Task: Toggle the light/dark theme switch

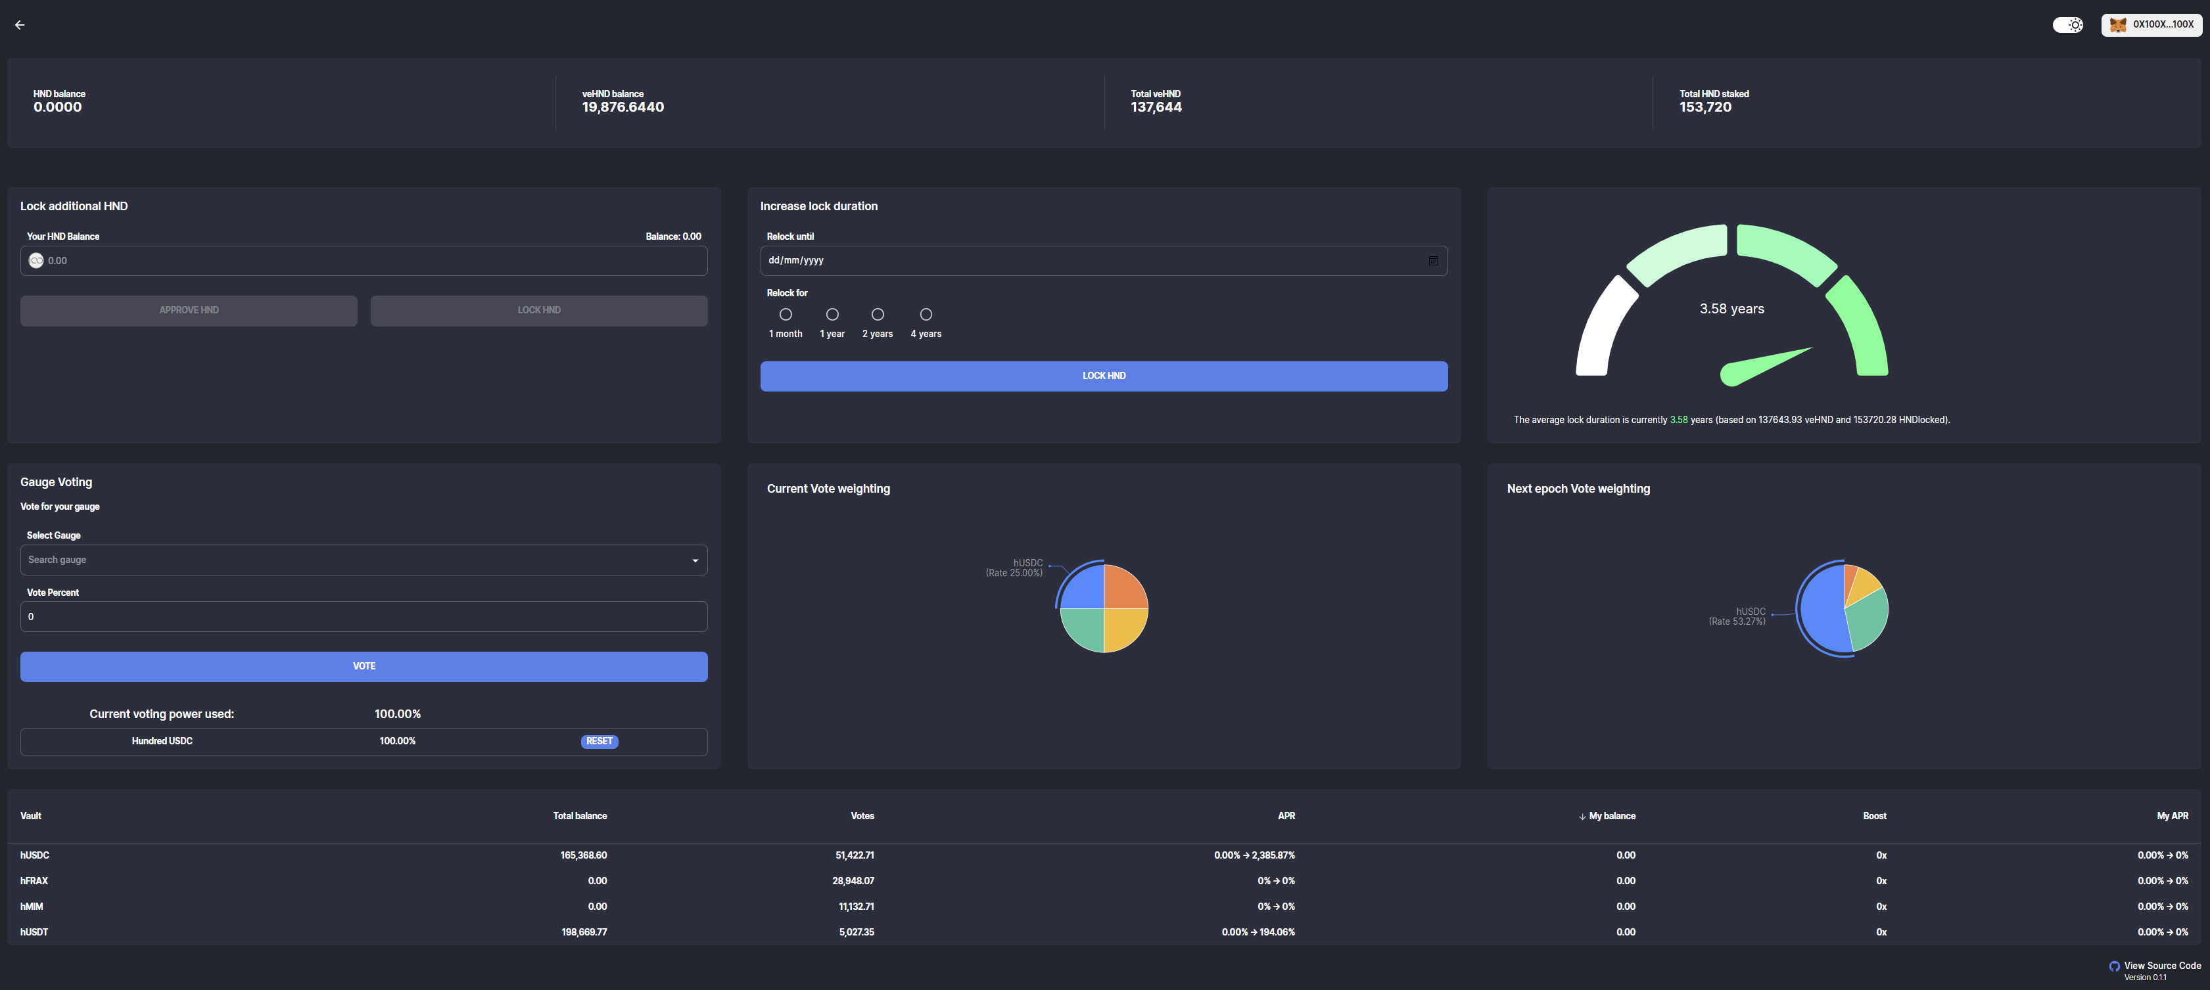Action: 2067,25
